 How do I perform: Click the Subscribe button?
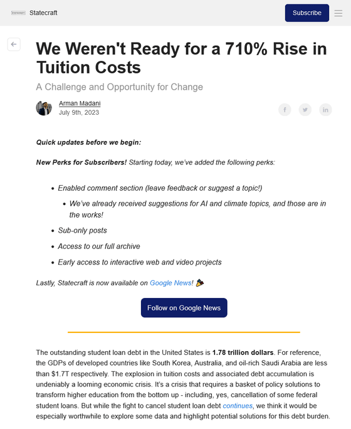point(307,13)
